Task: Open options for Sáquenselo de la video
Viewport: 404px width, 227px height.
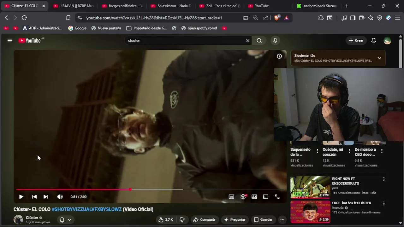Action: (x=317, y=151)
